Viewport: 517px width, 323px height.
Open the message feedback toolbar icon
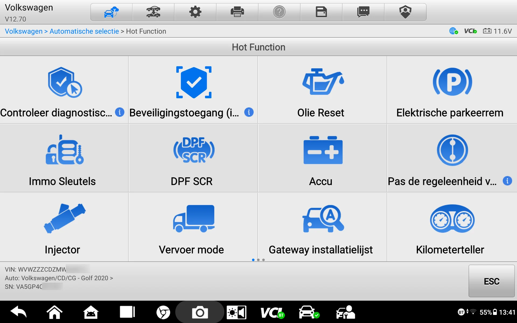point(364,12)
